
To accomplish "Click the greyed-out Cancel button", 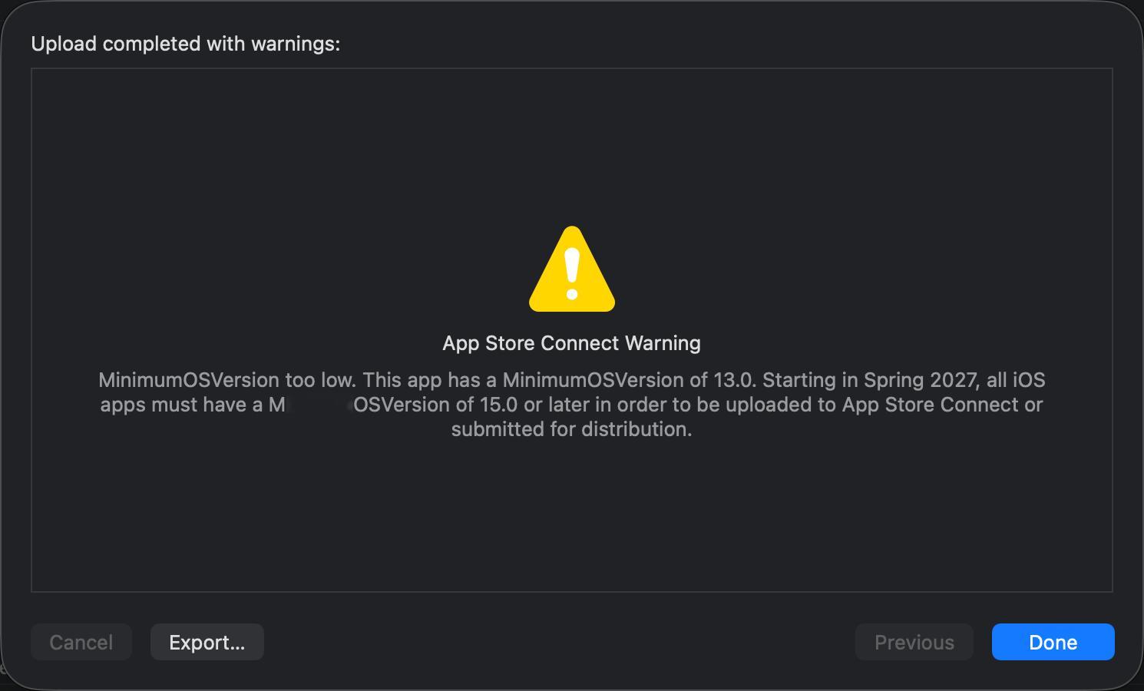I will pos(81,642).
